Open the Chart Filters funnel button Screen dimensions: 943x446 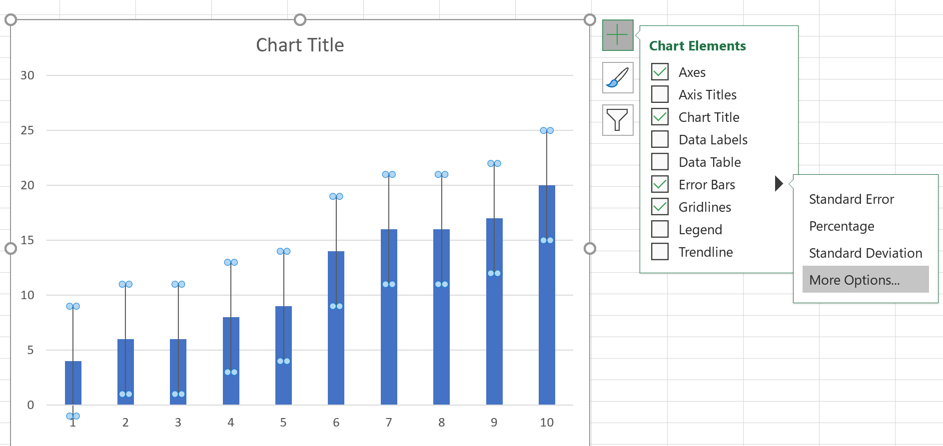point(618,120)
